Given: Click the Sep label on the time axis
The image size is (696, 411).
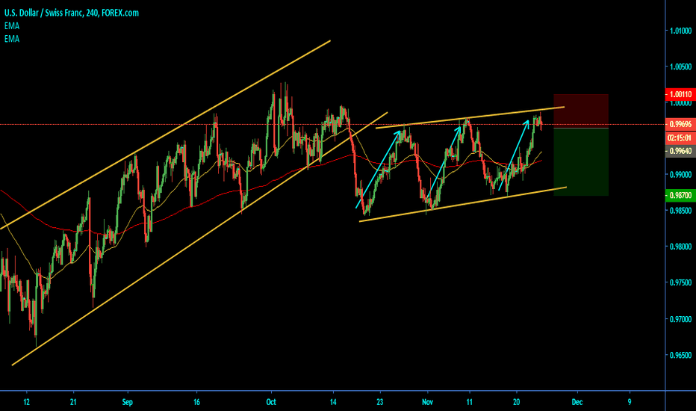Looking at the screenshot, I should point(125,401).
